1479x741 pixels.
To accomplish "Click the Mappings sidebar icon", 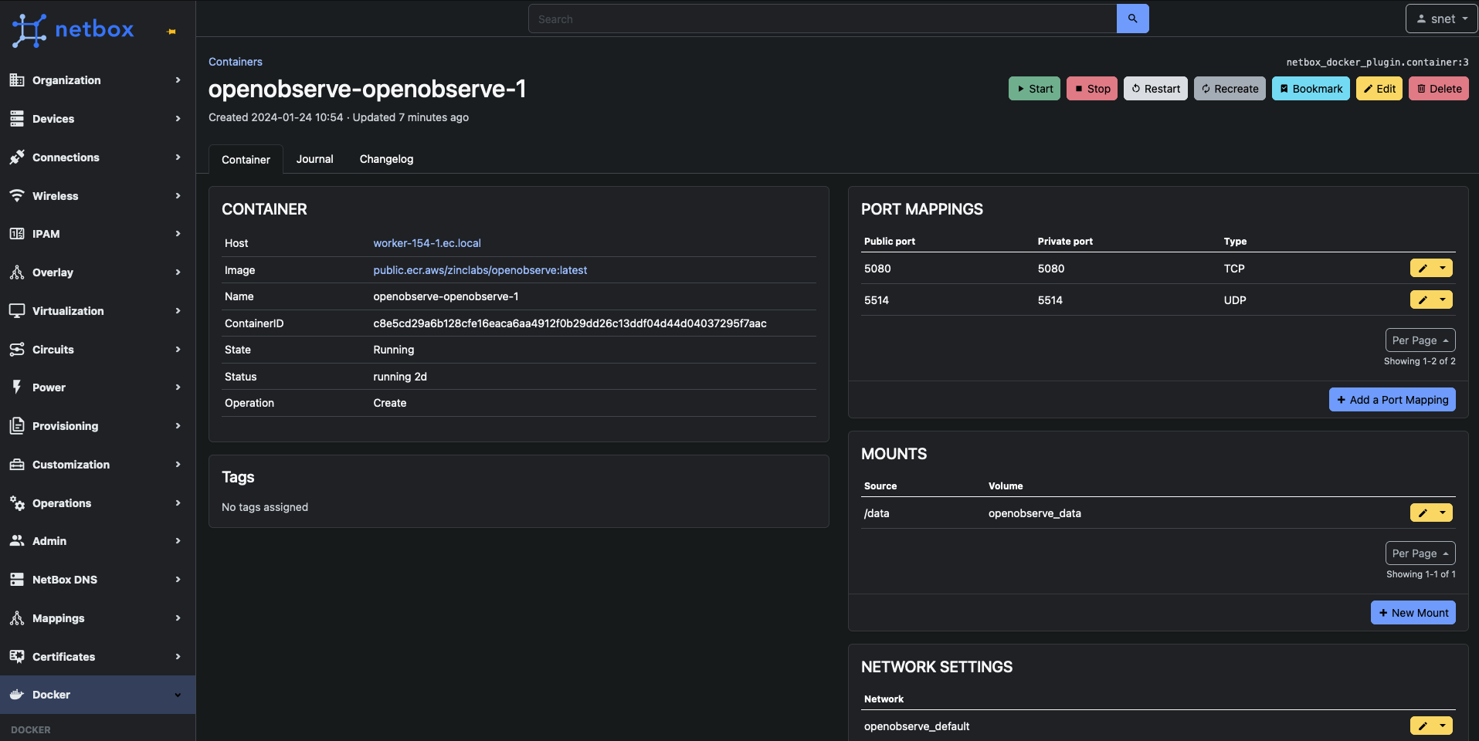I will tap(17, 617).
